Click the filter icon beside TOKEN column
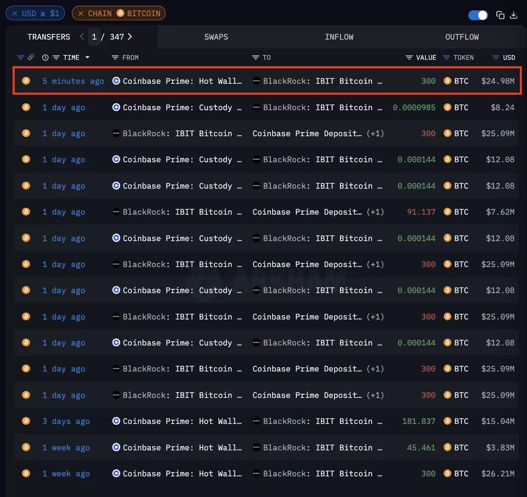The width and height of the screenshot is (527, 497). pyautogui.click(x=447, y=58)
